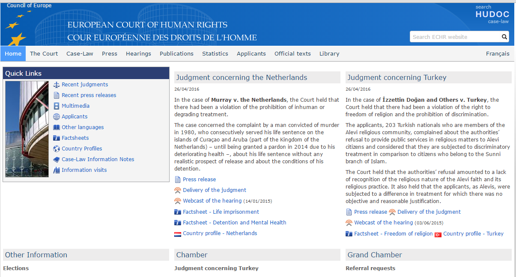Click the icon beside Factsheet - Life imprisonment
516x277 pixels.
point(178,212)
